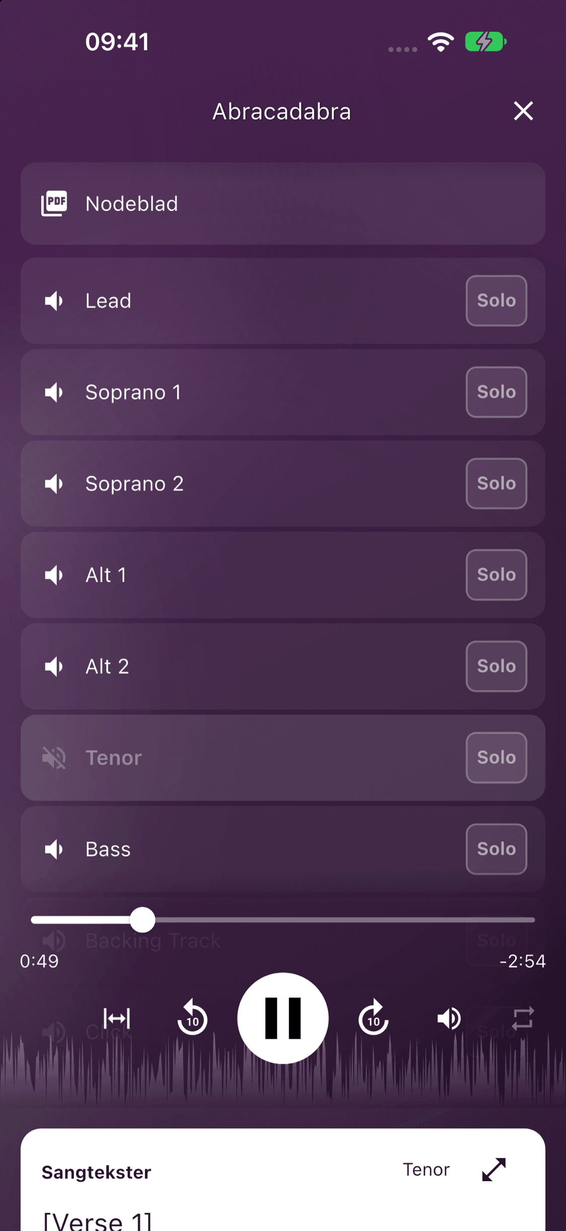Mute the Bass track speaker

[54, 849]
